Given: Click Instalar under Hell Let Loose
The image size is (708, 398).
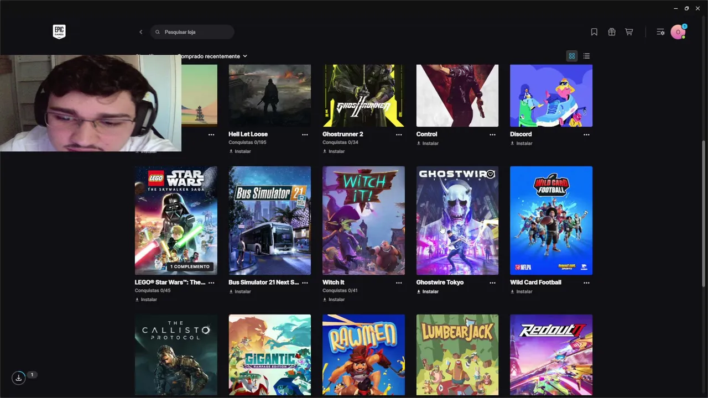Looking at the screenshot, I should point(240,151).
